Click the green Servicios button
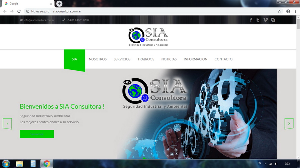300x168 pixels. 37,134
